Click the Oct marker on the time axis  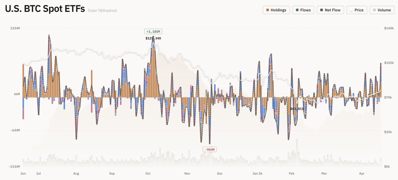148,173
